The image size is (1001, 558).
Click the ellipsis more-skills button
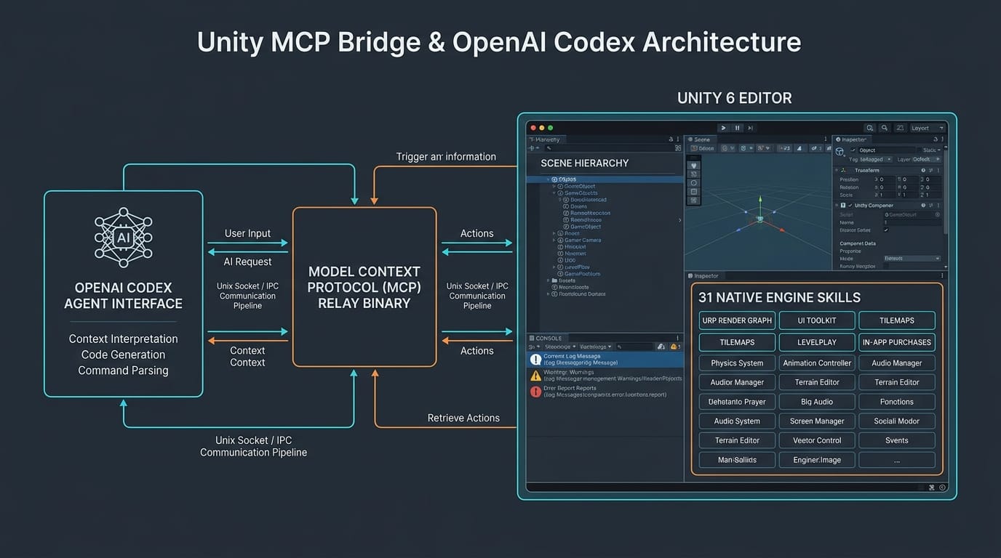pyautogui.click(x=896, y=460)
